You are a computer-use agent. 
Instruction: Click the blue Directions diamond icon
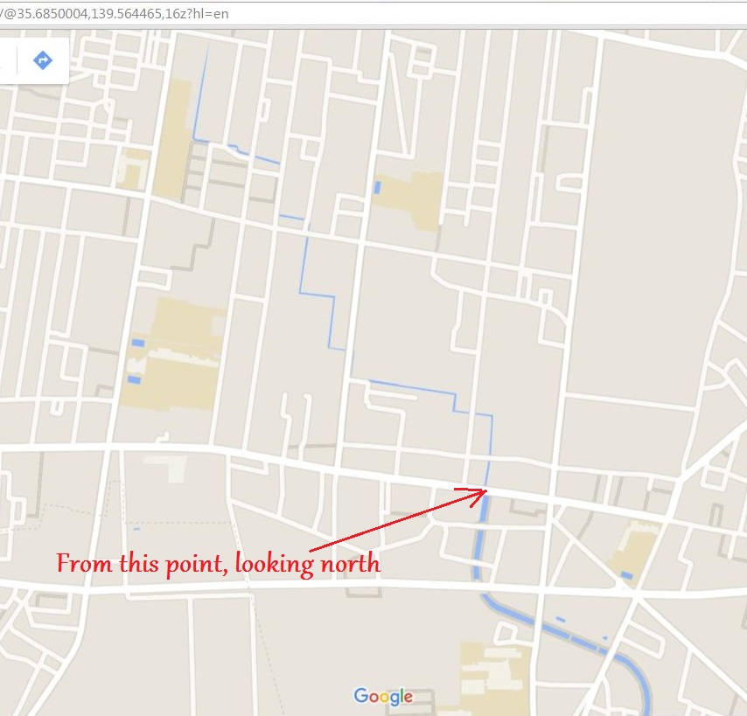pyautogui.click(x=43, y=60)
